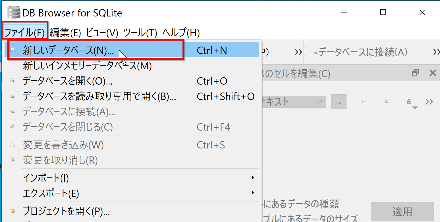Click the DB Browser for SQLite title icon

click(x=14, y=13)
